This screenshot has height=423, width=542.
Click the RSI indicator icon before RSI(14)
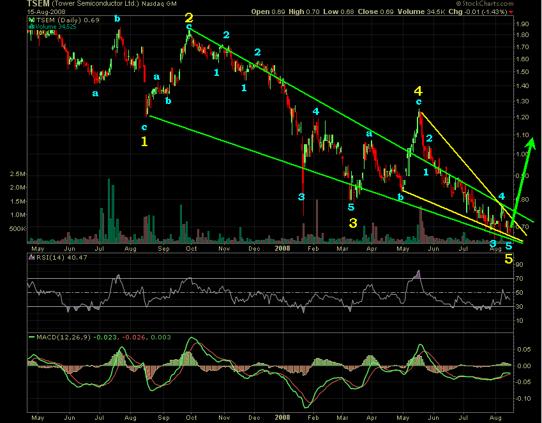(x=31, y=257)
